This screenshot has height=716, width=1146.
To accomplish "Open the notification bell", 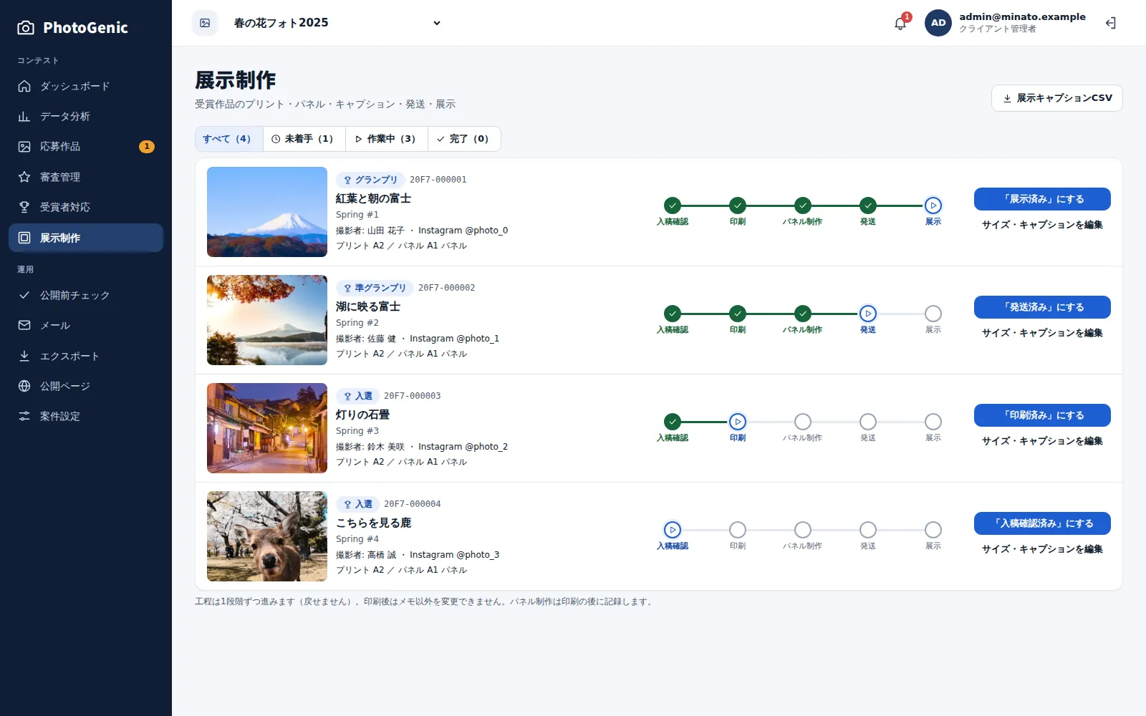I will (x=900, y=23).
